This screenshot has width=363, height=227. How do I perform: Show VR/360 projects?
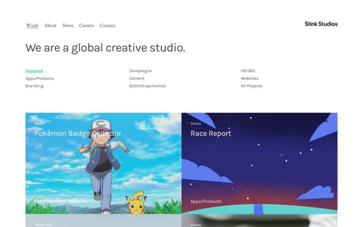point(248,71)
